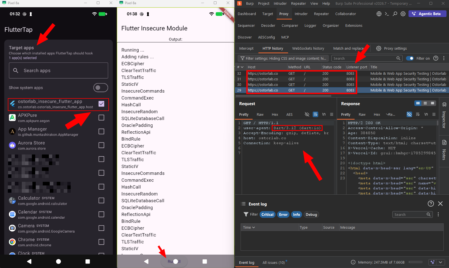
Task: Click HTTP history Search field
Action: pyautogui.click(x=367, y=58)
